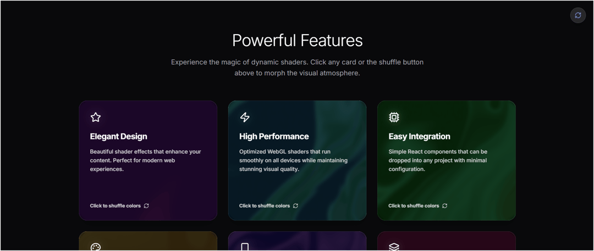Click the phone icon on the bottom purple card
This screenshot has height=251, width=594.
[x=245, y=247]
